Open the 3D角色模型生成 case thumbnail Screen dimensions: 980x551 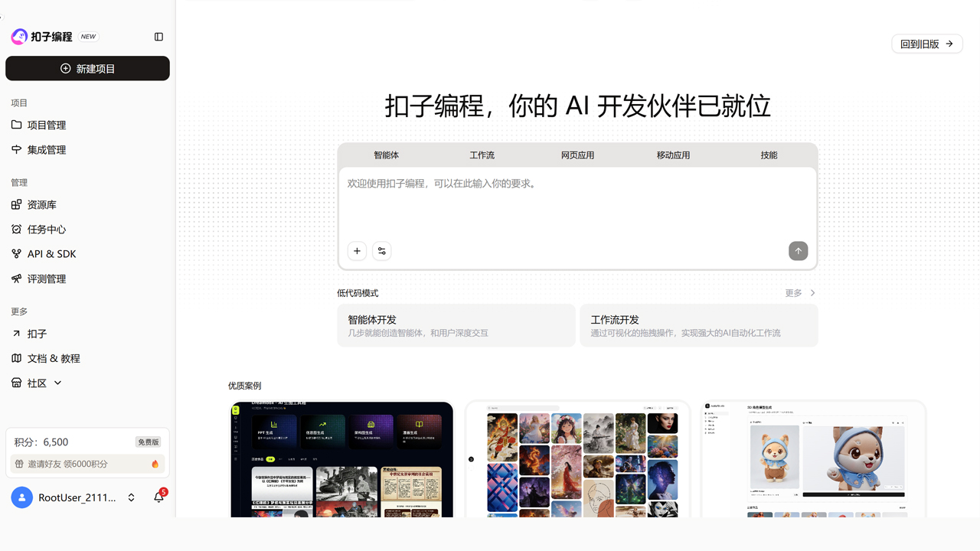tap(814, 459)
